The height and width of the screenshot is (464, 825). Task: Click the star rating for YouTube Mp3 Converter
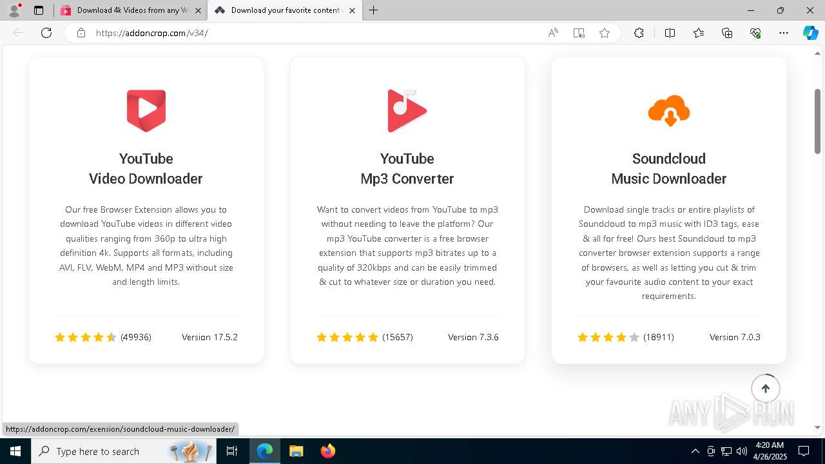pyautogui.click(x=347, y=337)
